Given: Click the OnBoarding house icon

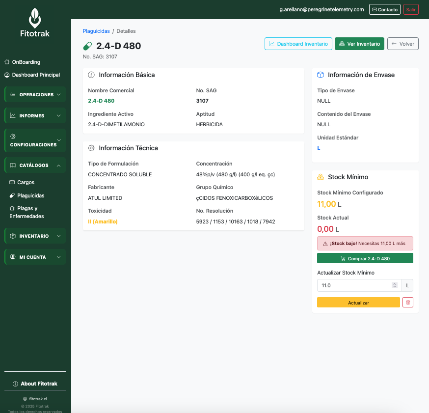Looking at the screenshot, I should (x=7, y=62).
